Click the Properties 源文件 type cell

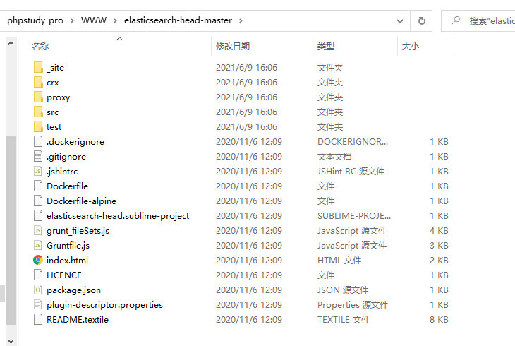(353, 305)
